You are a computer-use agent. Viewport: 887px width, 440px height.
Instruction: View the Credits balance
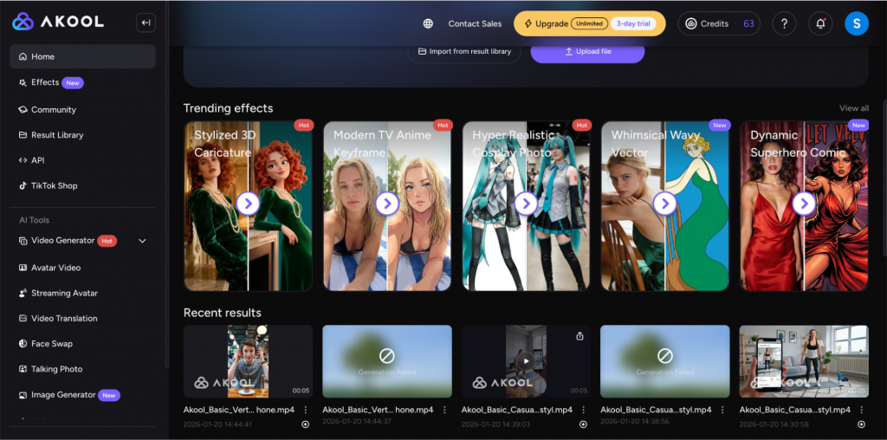[719, 23]
